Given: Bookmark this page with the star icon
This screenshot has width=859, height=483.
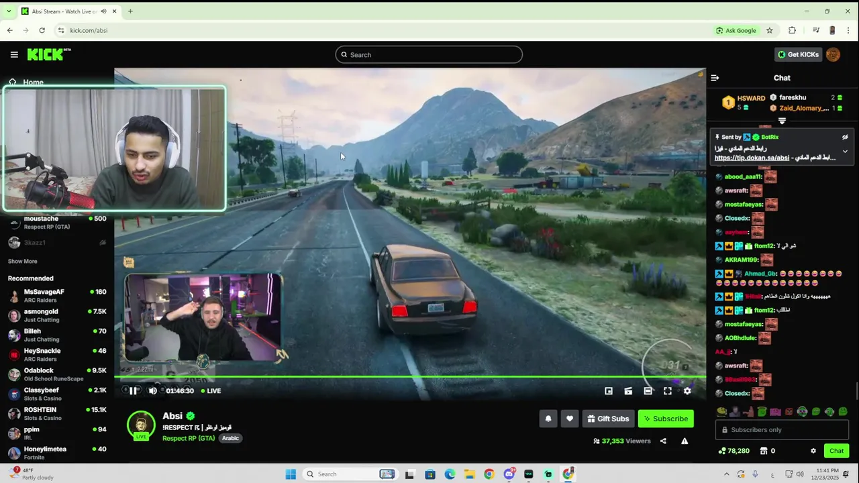Looking at the screenshot, I should (770, 30).
